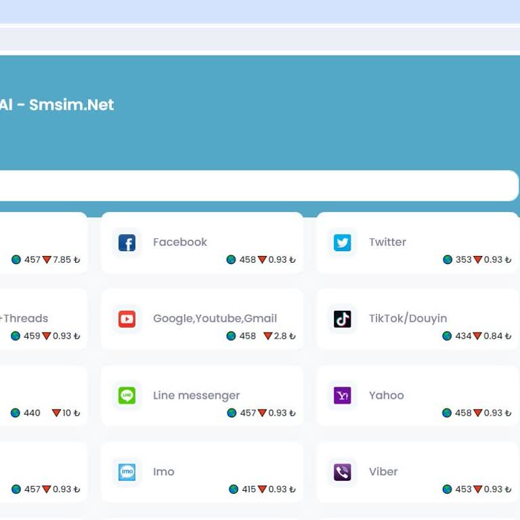
Task: Click the TikTok logo icon
Action: point(342,319)
